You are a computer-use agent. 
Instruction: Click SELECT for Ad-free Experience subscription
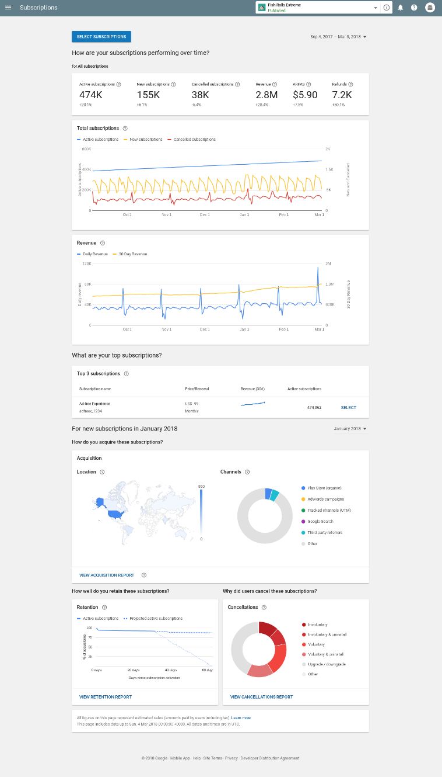[349, 408]
